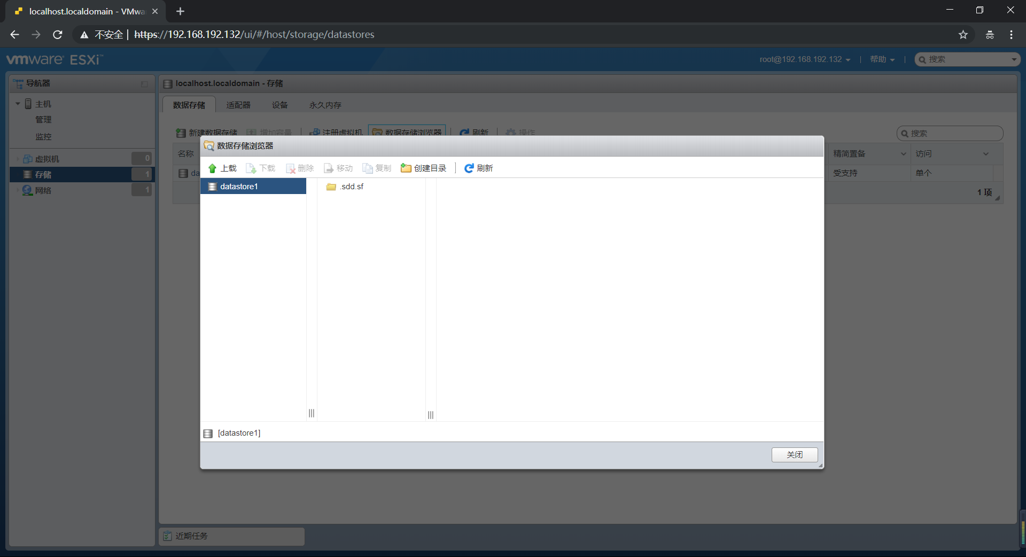Image resolution: width=1026 pixels, height=557 pixels.
Task: Click the browser reload button
Action: click(58, 35)
